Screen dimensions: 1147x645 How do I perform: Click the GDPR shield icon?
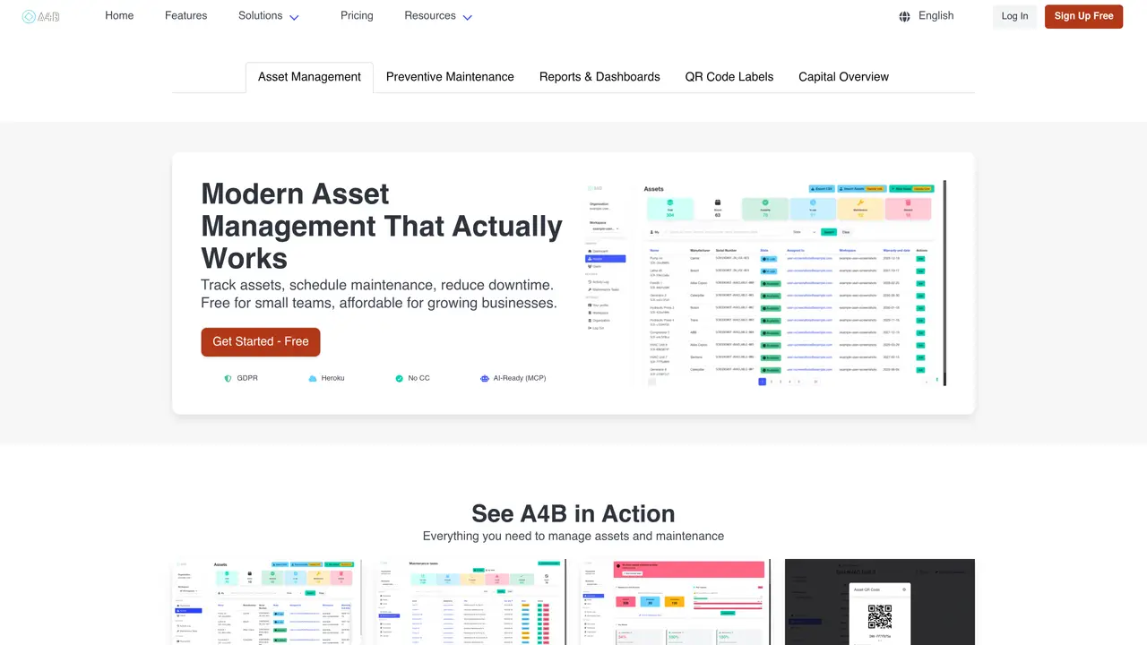(x=228, y=378)
